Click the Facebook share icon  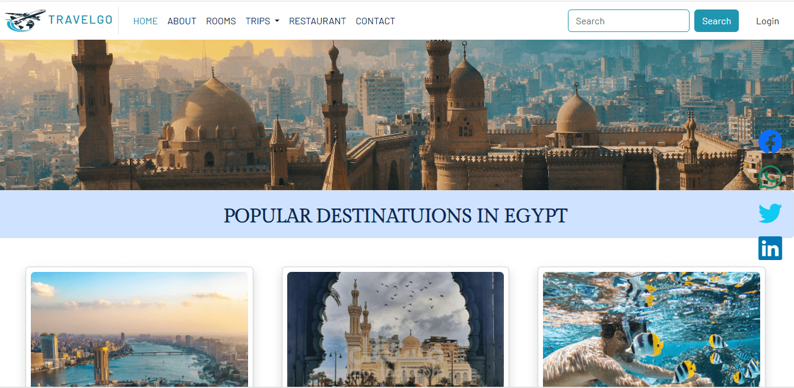pyautogui.click(x=770, y=142)
